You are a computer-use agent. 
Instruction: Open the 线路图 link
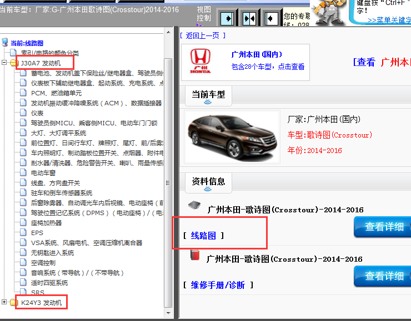[x=203, y=236]
